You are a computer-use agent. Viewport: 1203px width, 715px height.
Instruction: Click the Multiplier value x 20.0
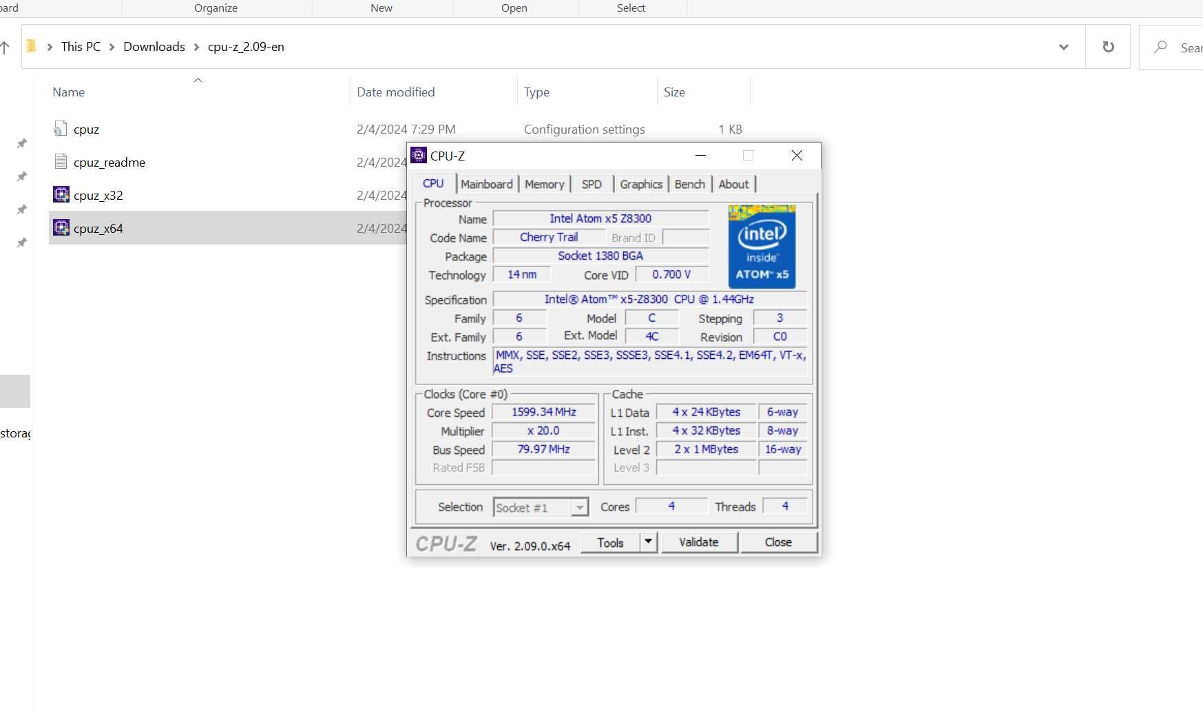(x=544, y=431)
